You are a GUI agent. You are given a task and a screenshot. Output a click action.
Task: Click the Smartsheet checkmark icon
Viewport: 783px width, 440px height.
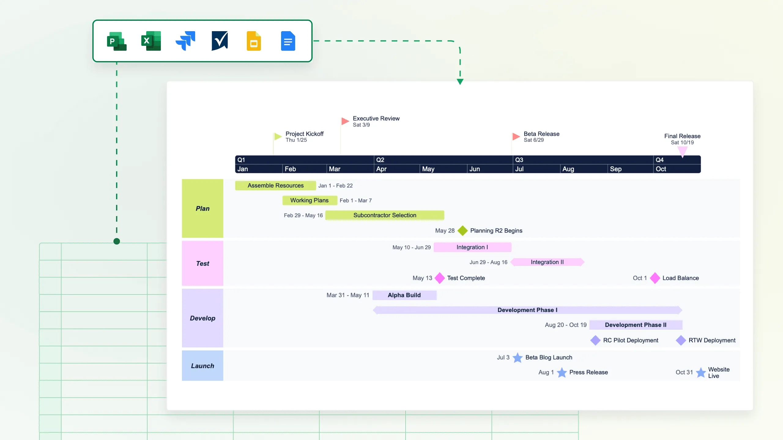(220, 41)
